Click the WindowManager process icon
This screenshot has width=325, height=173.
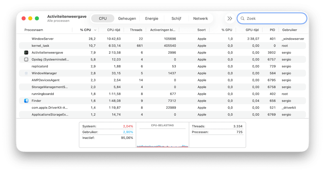(26, 73)
